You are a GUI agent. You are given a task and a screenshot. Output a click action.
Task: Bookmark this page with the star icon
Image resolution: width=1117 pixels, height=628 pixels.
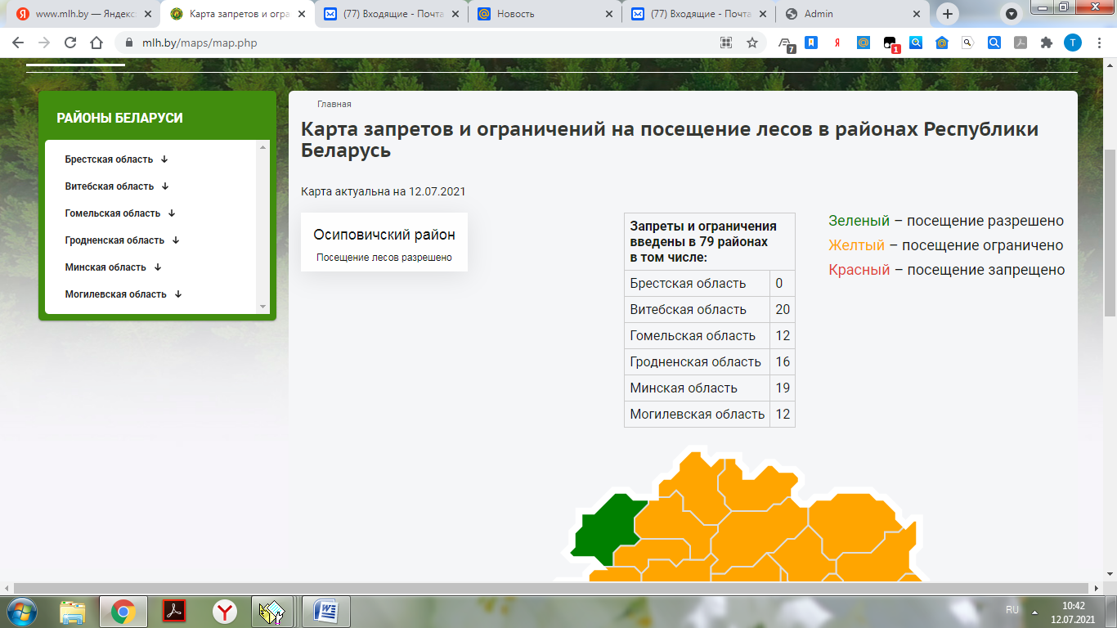[x=751, y=43]
